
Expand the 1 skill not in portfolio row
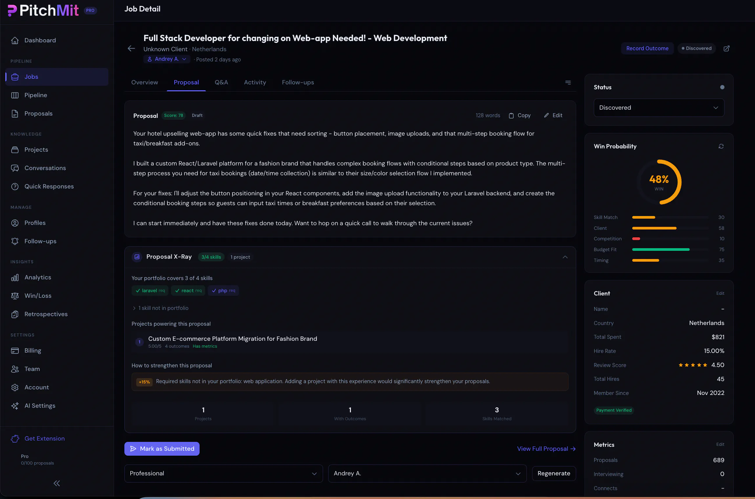160,308
